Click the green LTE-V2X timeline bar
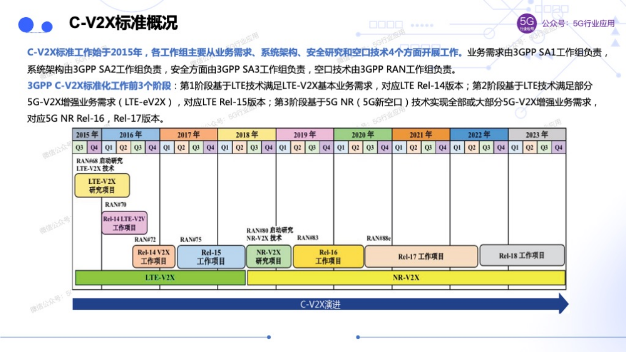This screenshot has width=626, height=352. (x=159, y=277)
